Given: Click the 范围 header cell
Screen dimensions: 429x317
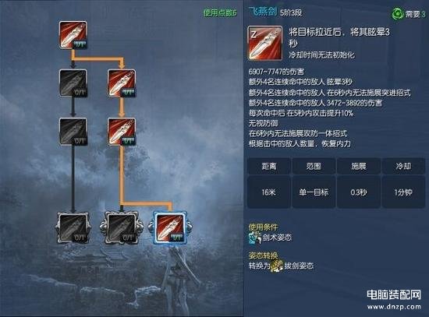Looking at the screenshot, I should click(314, 166).
